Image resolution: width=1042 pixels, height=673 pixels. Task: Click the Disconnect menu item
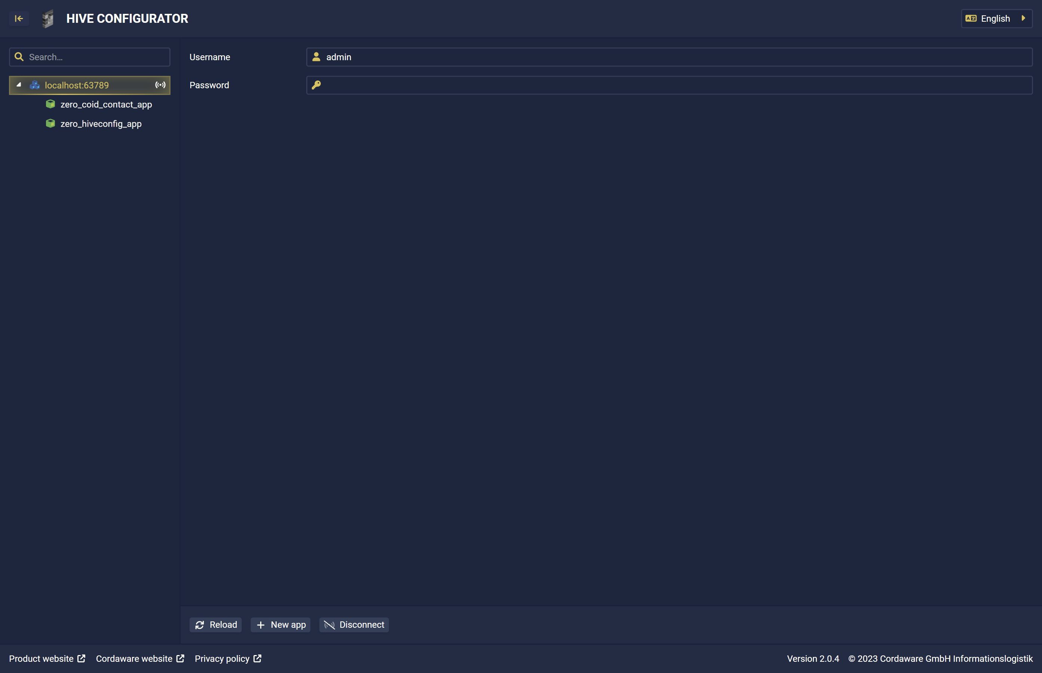pyautogui.click(x=354, y=624)
